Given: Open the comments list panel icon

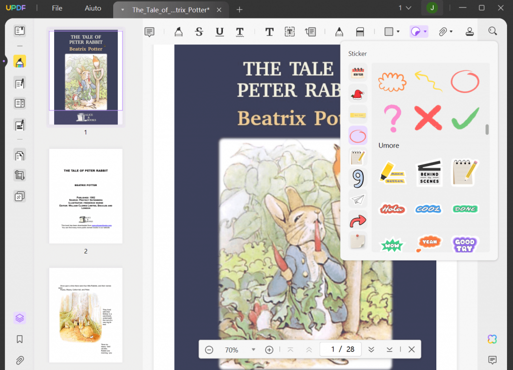Looking at the screenshot, I should tap(492, 360).
